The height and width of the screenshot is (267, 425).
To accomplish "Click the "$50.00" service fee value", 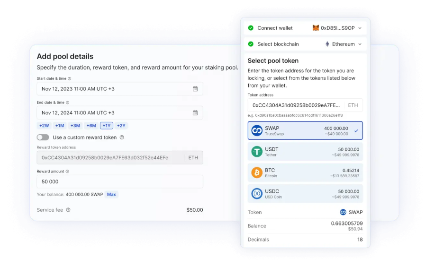I will pos(195,210).
